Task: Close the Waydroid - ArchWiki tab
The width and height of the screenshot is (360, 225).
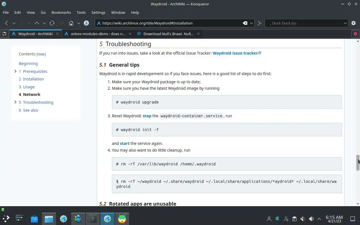Action: pyautogui.click(x=57, y=34)
